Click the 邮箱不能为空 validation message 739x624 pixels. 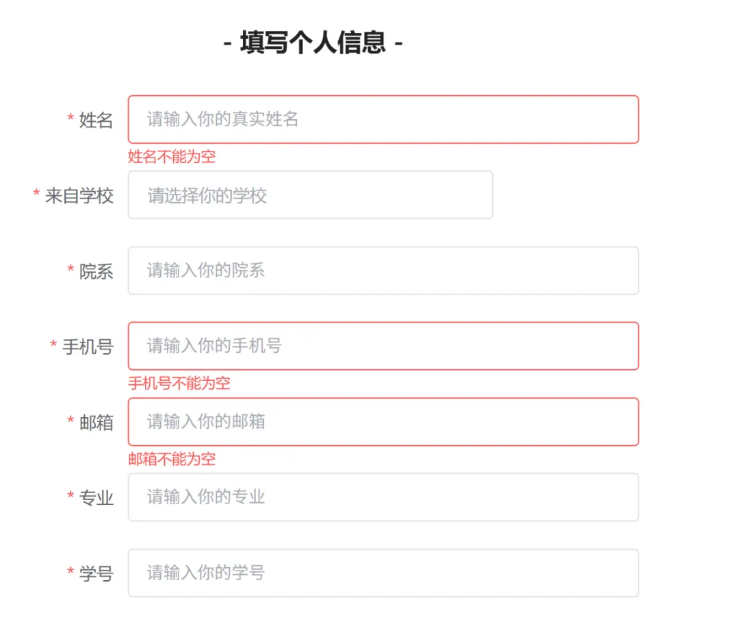172,459
